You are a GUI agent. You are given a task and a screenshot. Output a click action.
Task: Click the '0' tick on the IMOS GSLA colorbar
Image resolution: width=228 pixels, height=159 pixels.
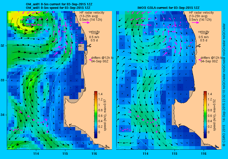pos(208,132)
